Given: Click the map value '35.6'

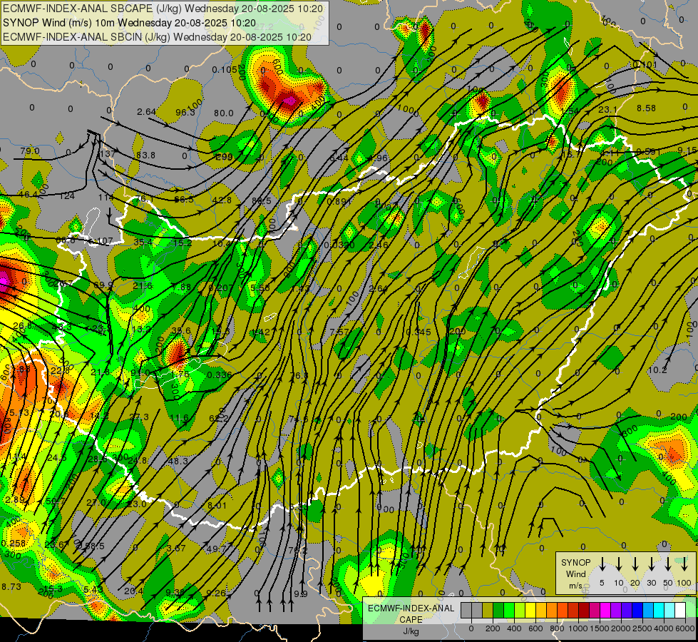Looking at the screenshot, I should (x=181, y=330).
